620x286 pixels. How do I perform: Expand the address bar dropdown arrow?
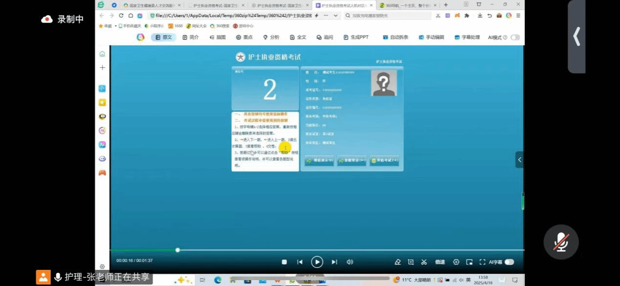click(335, 16)
